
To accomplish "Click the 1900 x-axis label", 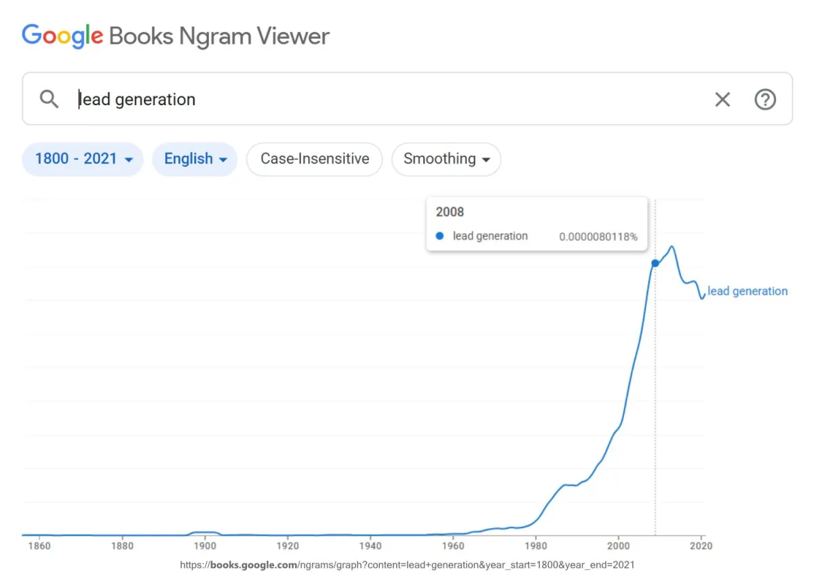I will point(205,546).
